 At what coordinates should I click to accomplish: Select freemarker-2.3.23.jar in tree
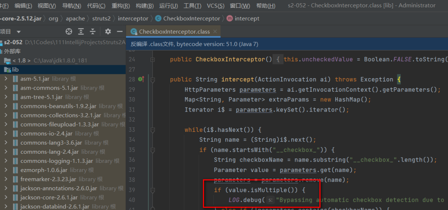(63, 179)
